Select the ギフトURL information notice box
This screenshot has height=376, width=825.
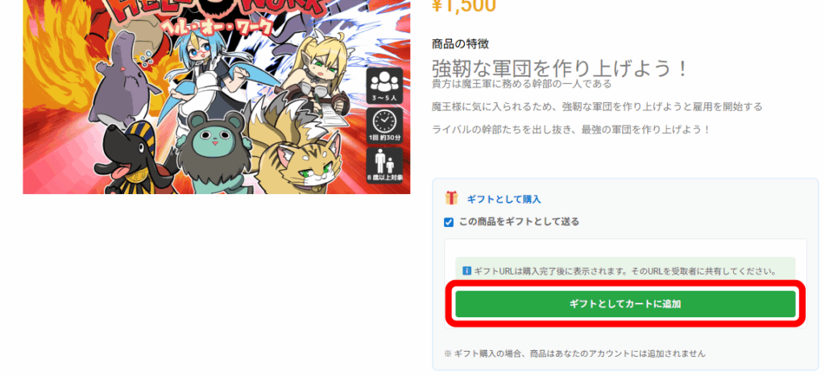[x=625, y=269]
